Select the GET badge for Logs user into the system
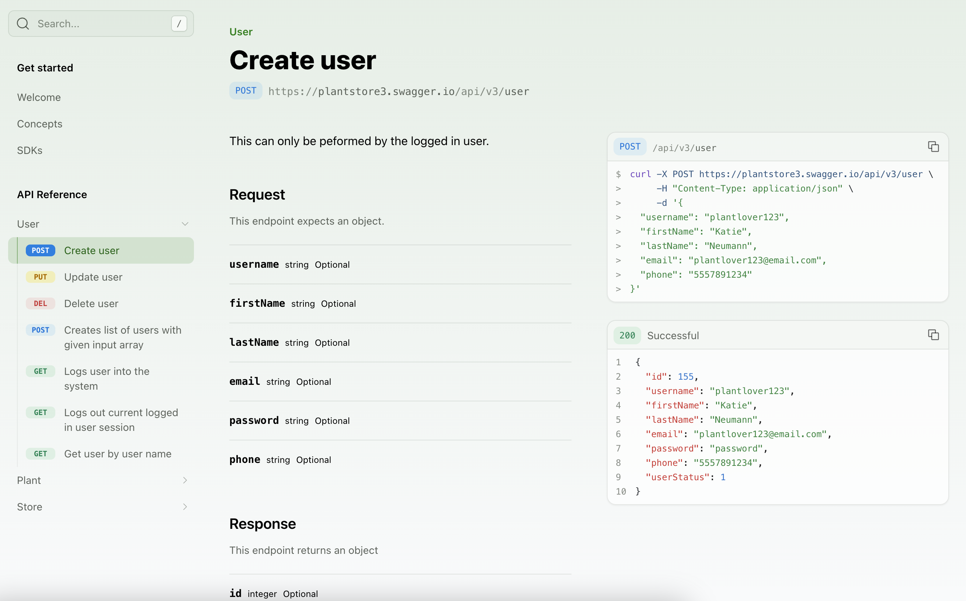 coord(40,371)
